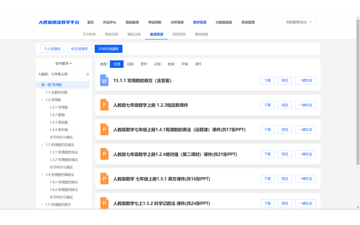Select the 个人资源库 button

point(52,49)
